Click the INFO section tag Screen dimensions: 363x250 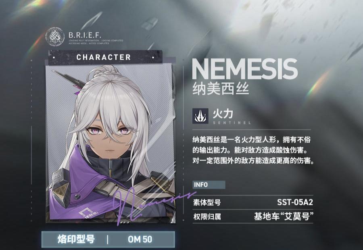pos(209,185)
